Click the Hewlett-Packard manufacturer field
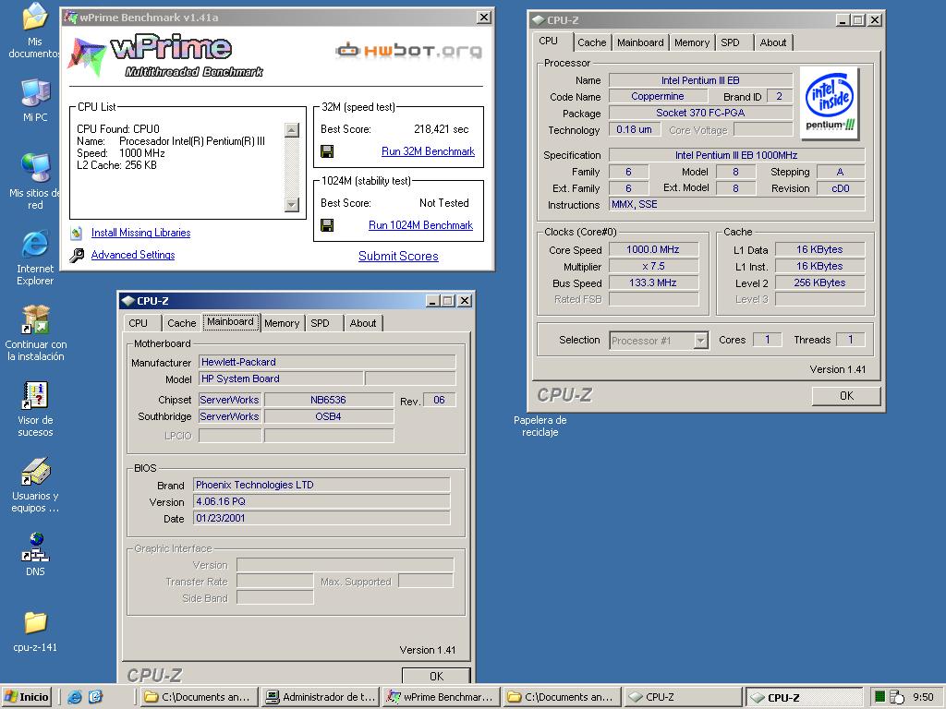 pos(327,362)
